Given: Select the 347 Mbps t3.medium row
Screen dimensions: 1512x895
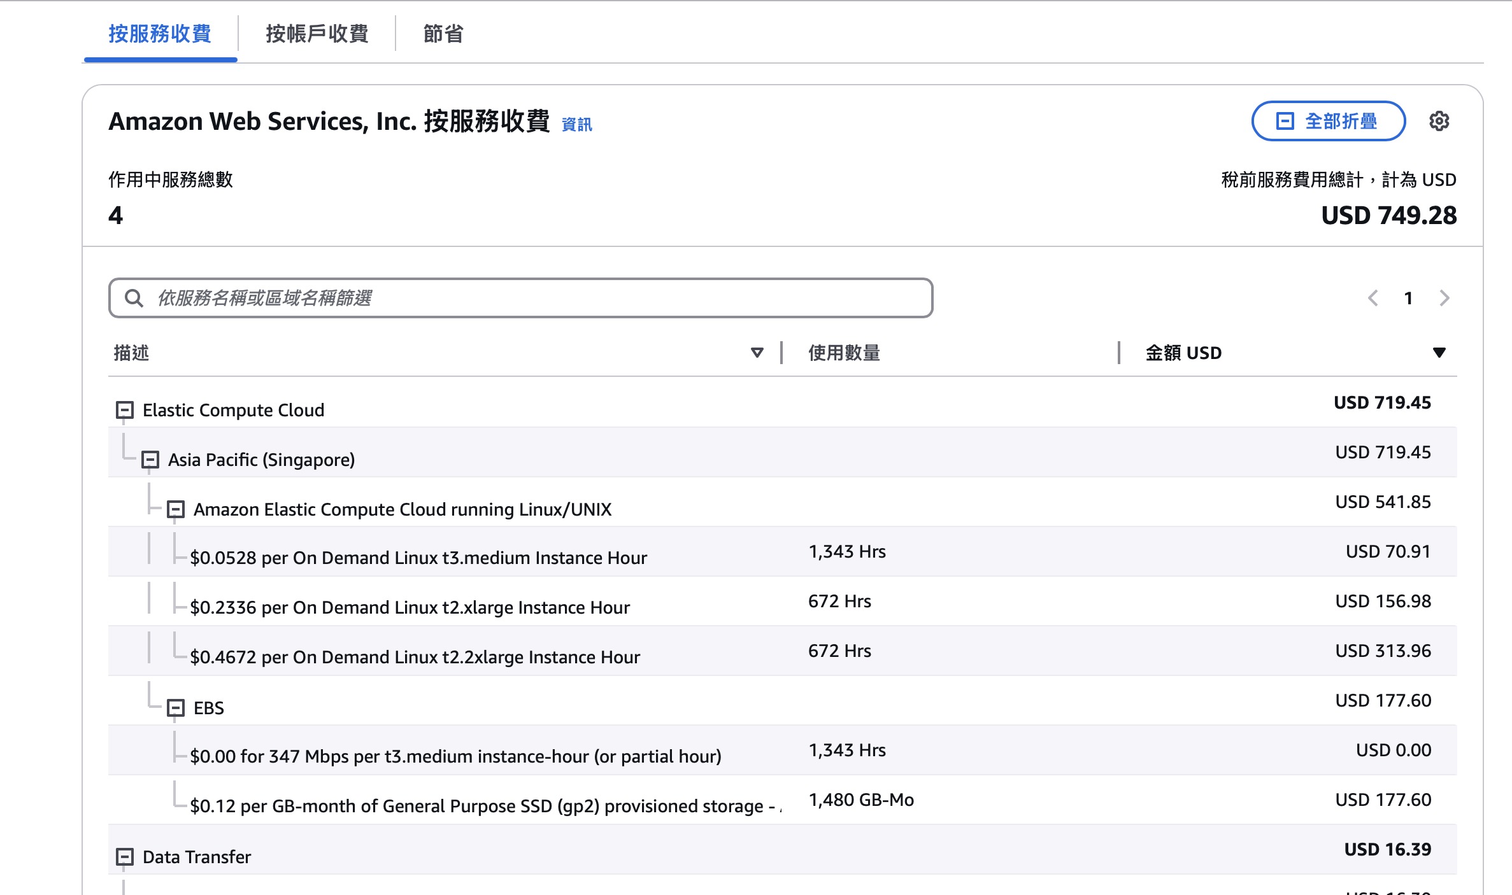Looking at the screenshot, I should coord(783,750).
